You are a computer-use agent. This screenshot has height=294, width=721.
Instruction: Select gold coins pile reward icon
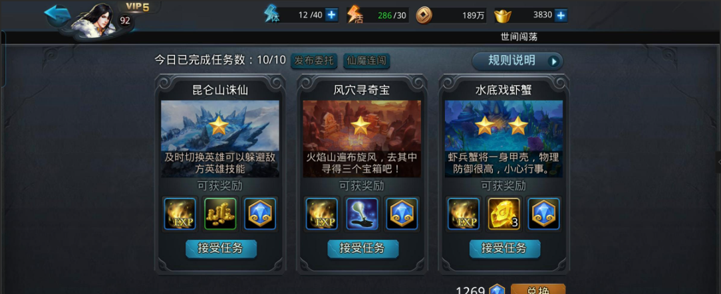click(x=219, y=214)
